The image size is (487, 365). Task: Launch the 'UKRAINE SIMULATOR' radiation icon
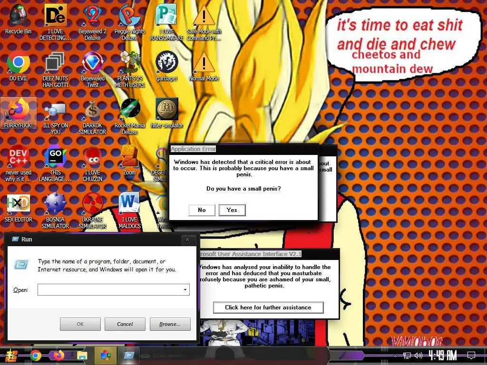tap(92, 211)
